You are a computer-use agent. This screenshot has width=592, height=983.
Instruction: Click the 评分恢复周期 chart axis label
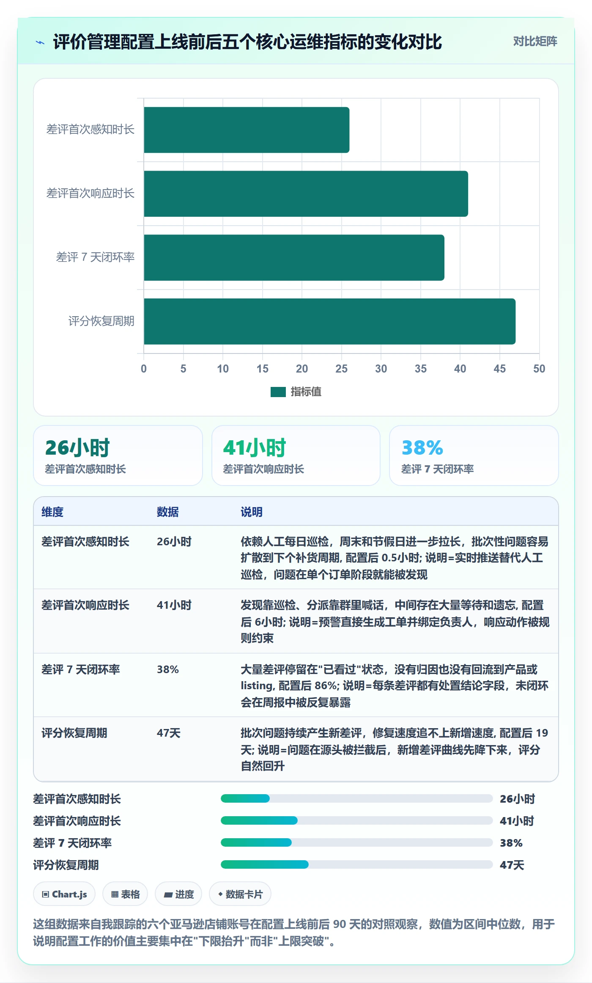101,321
